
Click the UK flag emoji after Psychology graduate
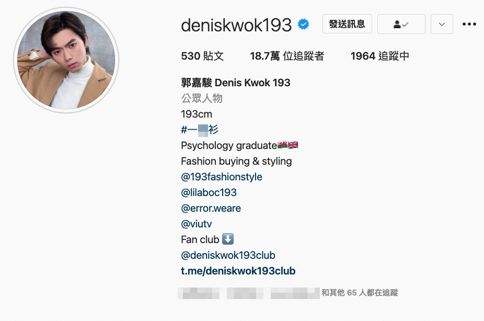[x=293, y=145]
